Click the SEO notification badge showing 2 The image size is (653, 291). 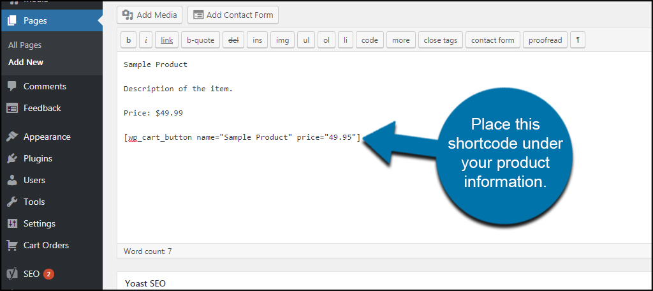[x=48, y=274]
